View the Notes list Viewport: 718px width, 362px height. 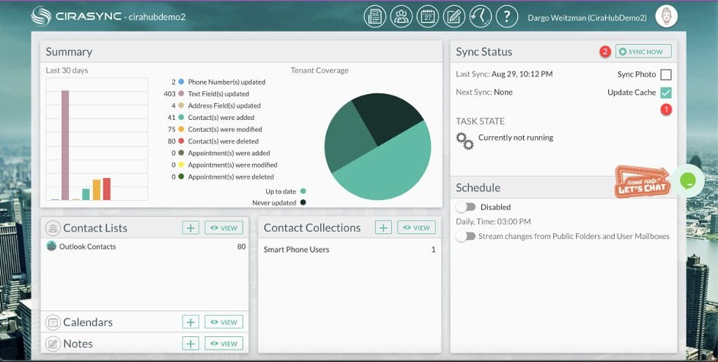224,343
